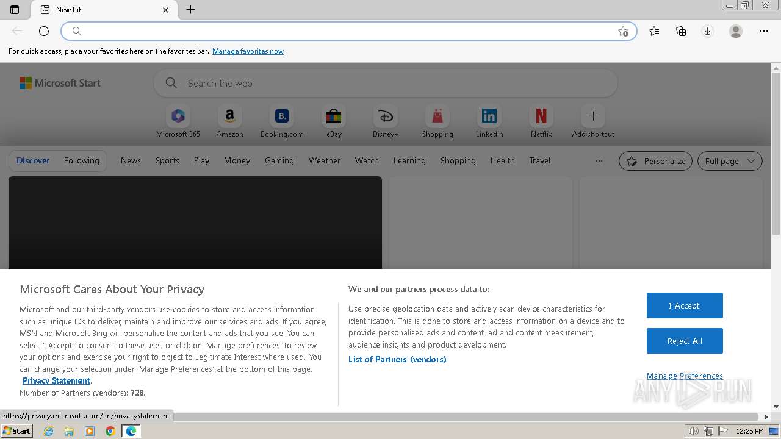Click the Microsoft Start logo
Screen dimensions: 781x439
point(60,83)
